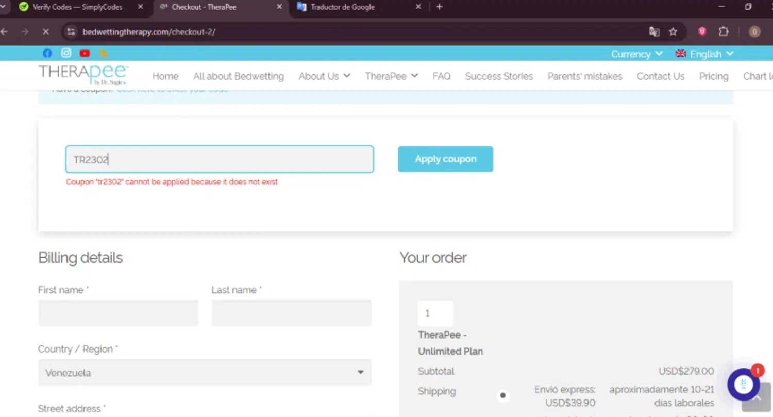Viewport: 773px width, 417px height.
Task: Click the product quantity box
Action: click(x=435, y=313)
